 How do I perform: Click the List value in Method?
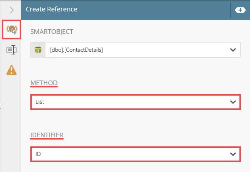[x=40, y=102]
